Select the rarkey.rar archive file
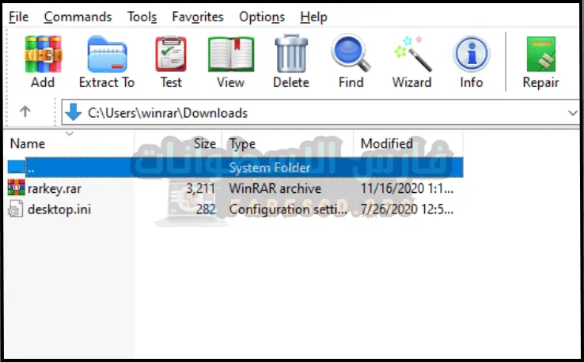The height and width of the screenshot is (362, 584). tap(54, 188)
